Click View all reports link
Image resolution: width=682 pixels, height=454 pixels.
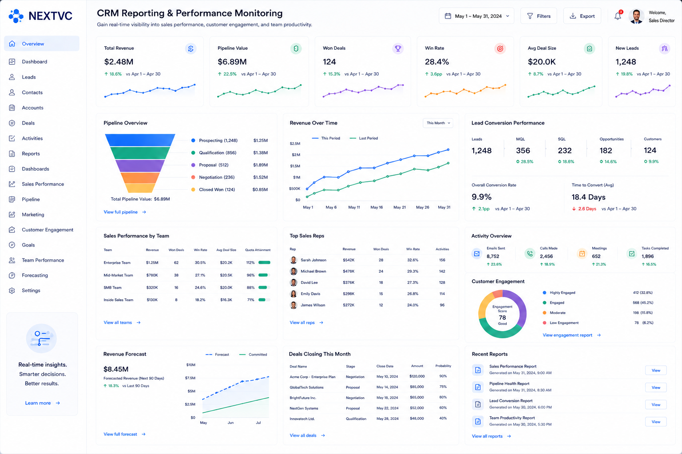point(491,436)
